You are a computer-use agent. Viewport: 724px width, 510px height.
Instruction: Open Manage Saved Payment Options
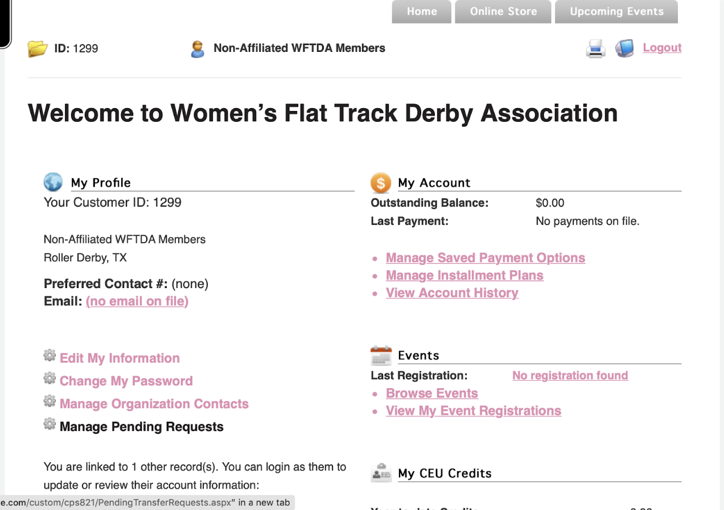coord(485,258)
